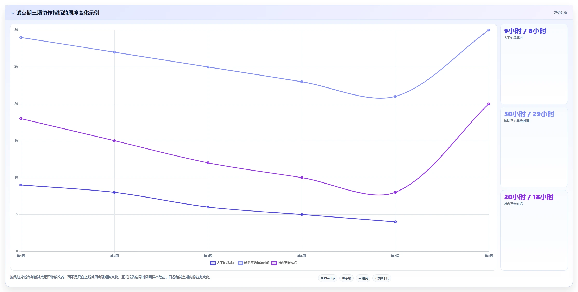Click 缺陷平均等待时间 point at 第5周 (21)
This screenshot has height=292, width=578.
click(x=395, y=97)
